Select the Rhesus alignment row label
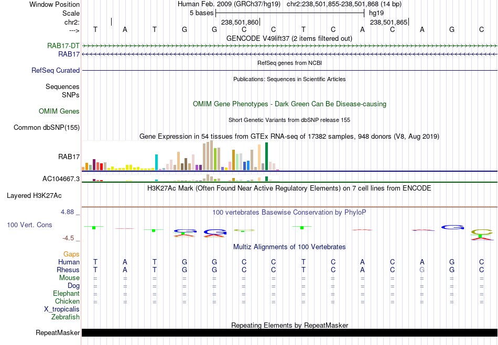498x345 pixels. coord(68,270)
